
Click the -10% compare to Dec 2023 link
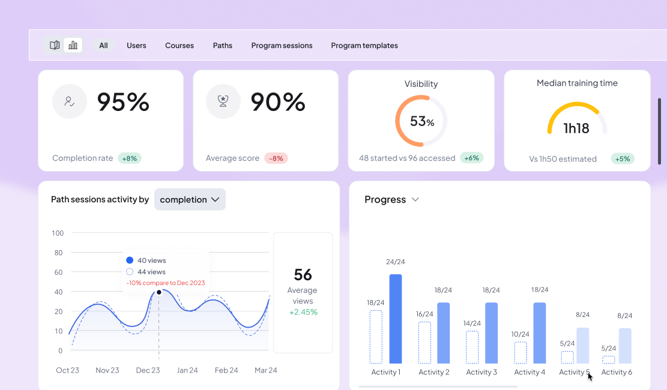164,283
